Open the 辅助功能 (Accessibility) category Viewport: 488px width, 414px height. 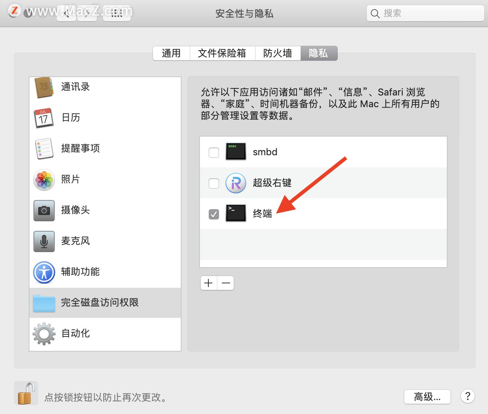pyautogui.click(x=44, y=272)
